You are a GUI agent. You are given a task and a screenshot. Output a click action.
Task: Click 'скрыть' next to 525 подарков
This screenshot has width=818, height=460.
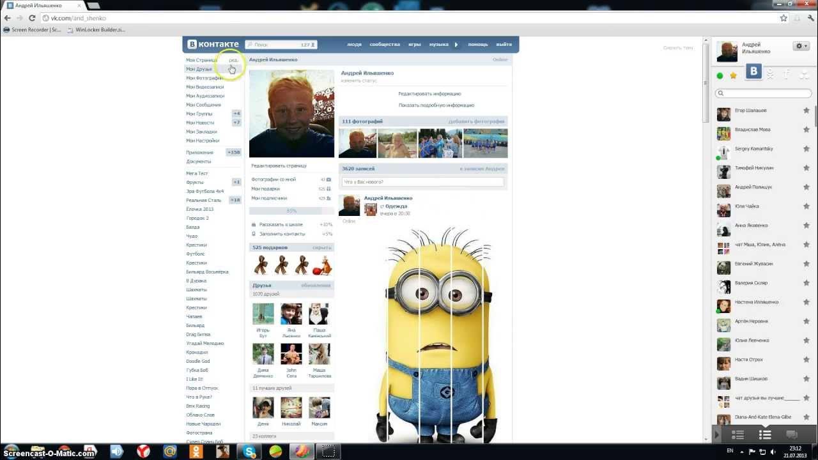click(321, 248)
